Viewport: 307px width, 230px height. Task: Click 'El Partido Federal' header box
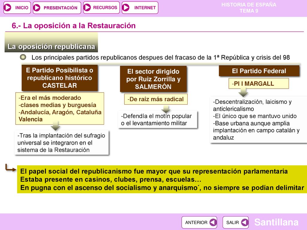259,71
